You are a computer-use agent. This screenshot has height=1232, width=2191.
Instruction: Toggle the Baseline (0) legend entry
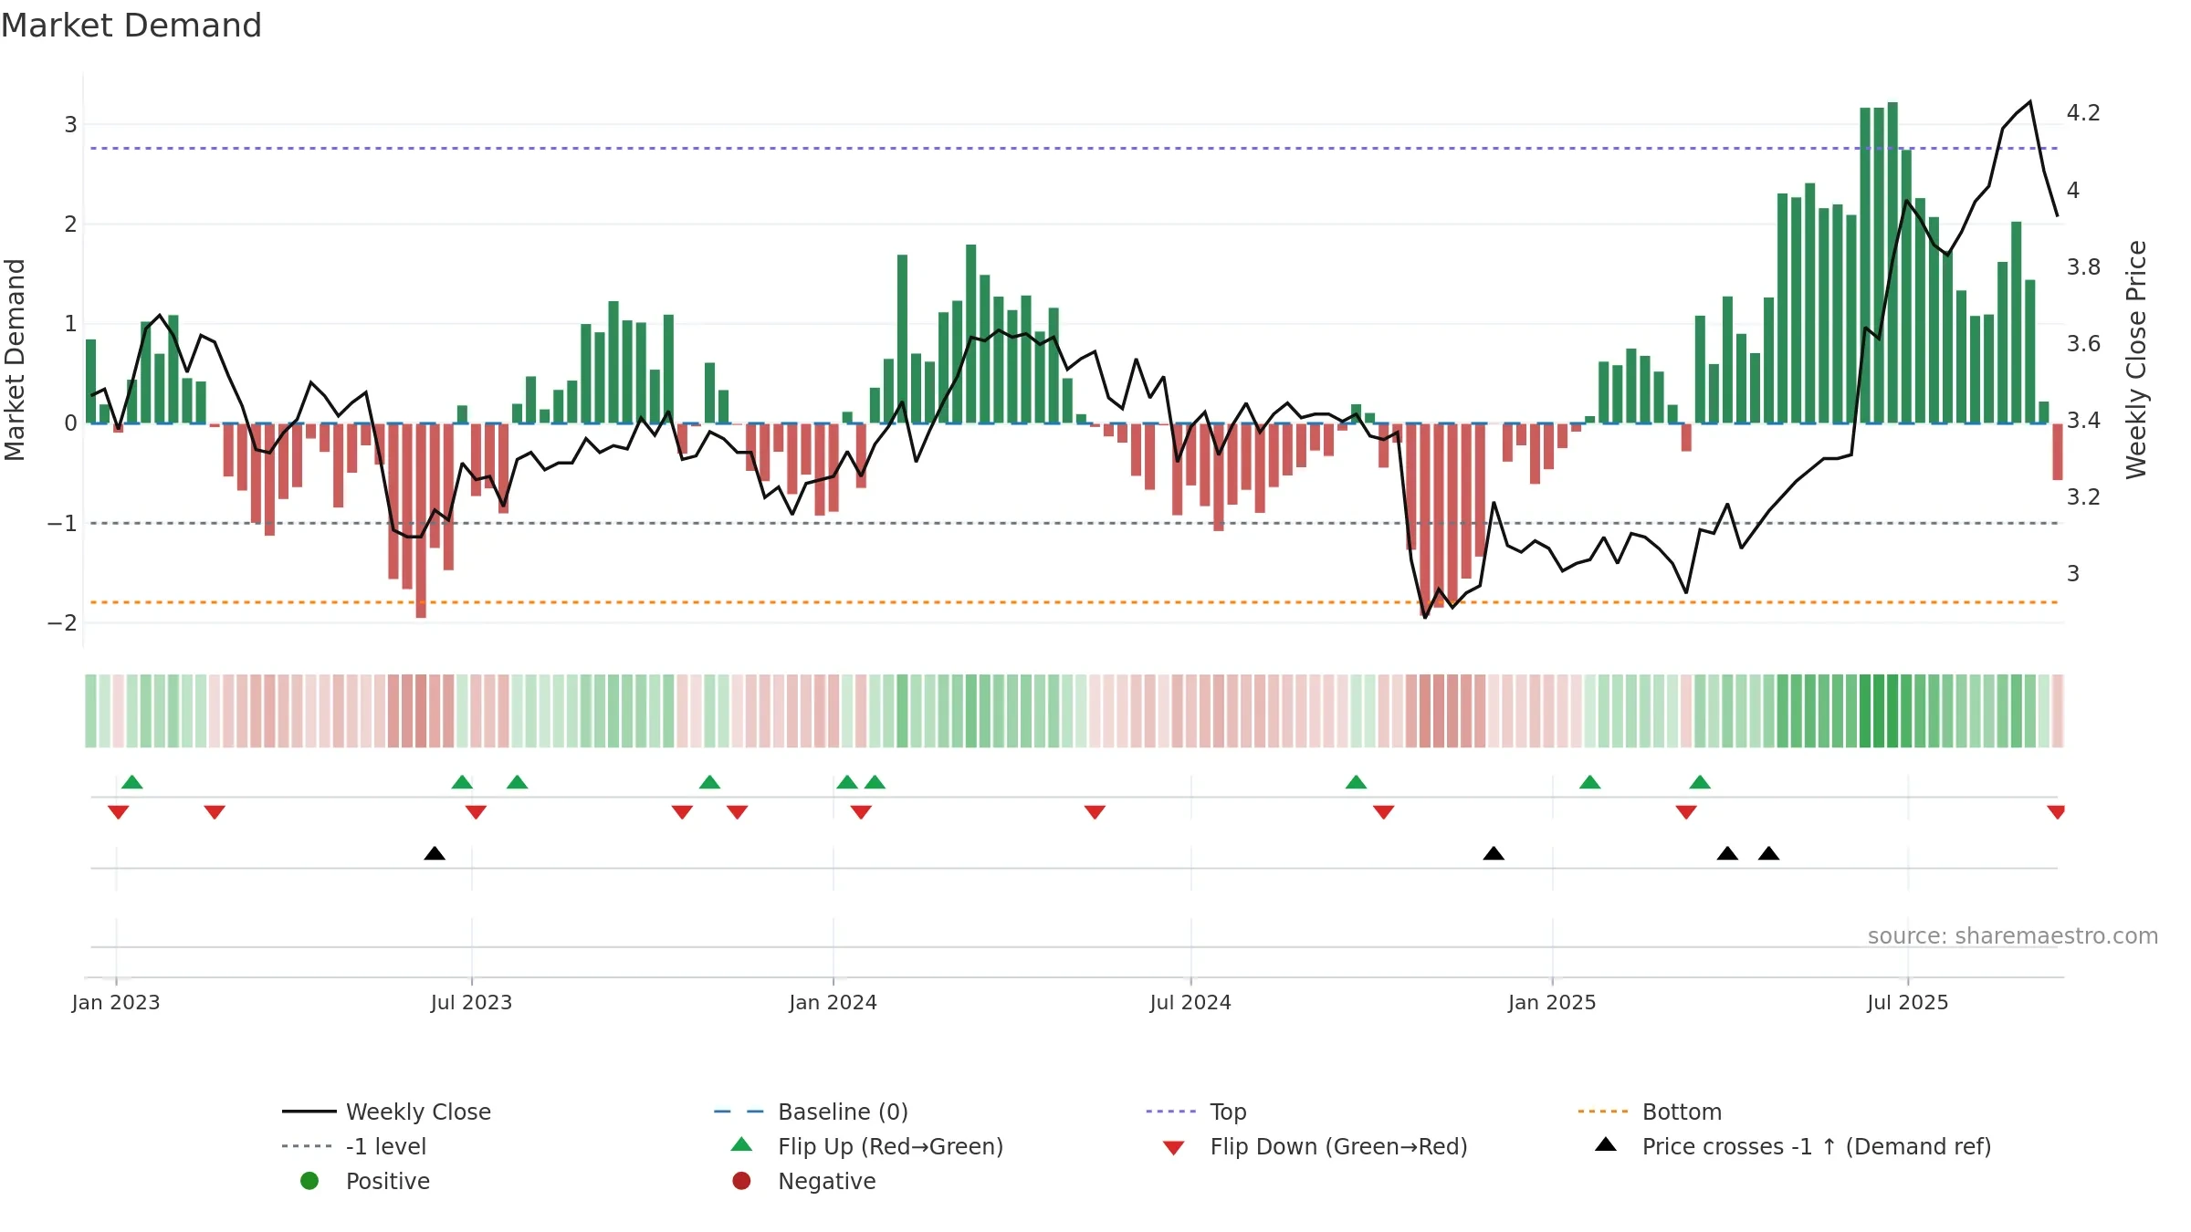pos(811,1112)
